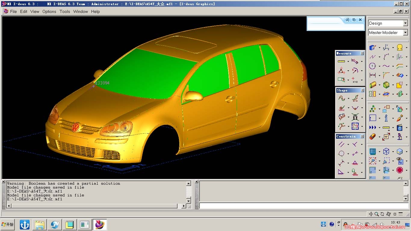Click the red stop sign icon
The width and height of the screenshot is (411, 231).
point(400,170)
